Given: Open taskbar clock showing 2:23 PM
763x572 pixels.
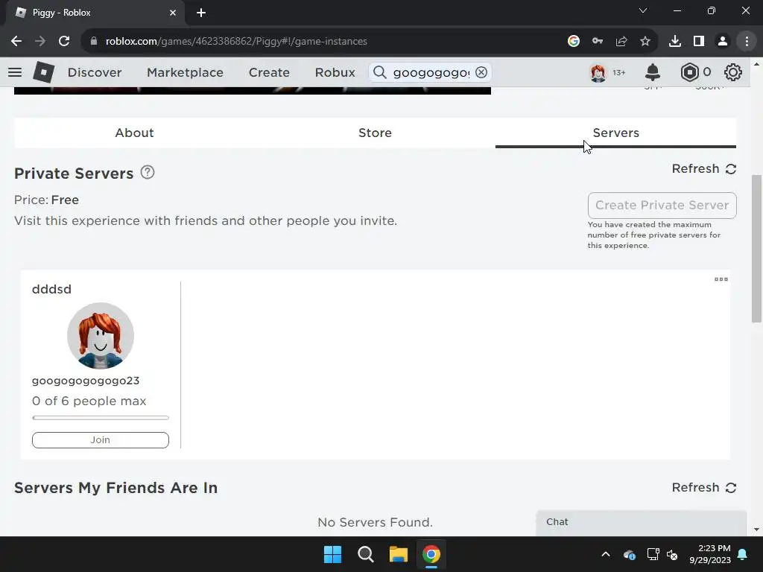Looking at the screenshot, I should pyautogui.click(x=710, y=554).
